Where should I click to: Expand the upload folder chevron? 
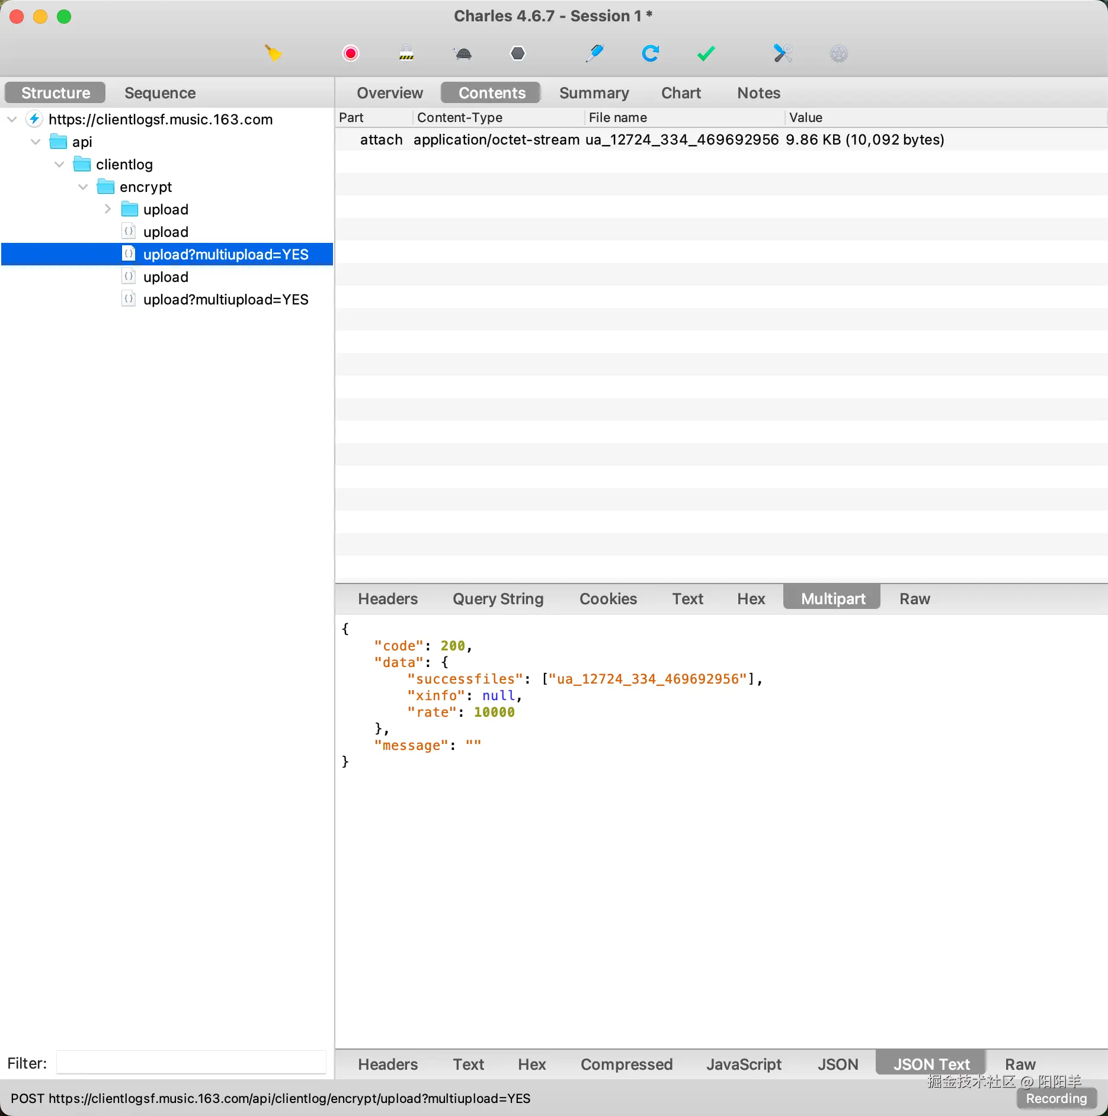coord(107,209)
